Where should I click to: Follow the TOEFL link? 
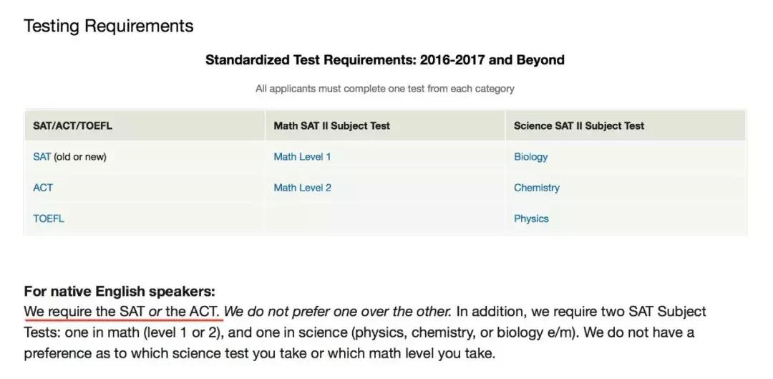click(49, 219)
